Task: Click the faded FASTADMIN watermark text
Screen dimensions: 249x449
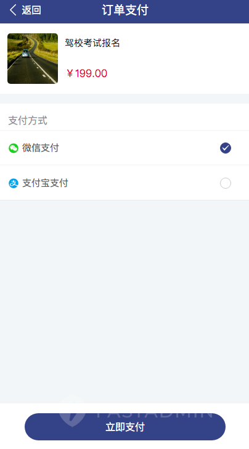Action: pyautogui.click(x=153, y=411)
